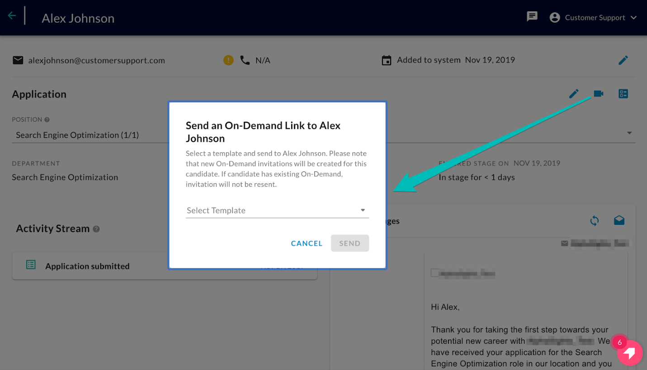This screenshot has height=370, width=647.
Task: Edit candidate contact info pencil icon
Action: 623,60
